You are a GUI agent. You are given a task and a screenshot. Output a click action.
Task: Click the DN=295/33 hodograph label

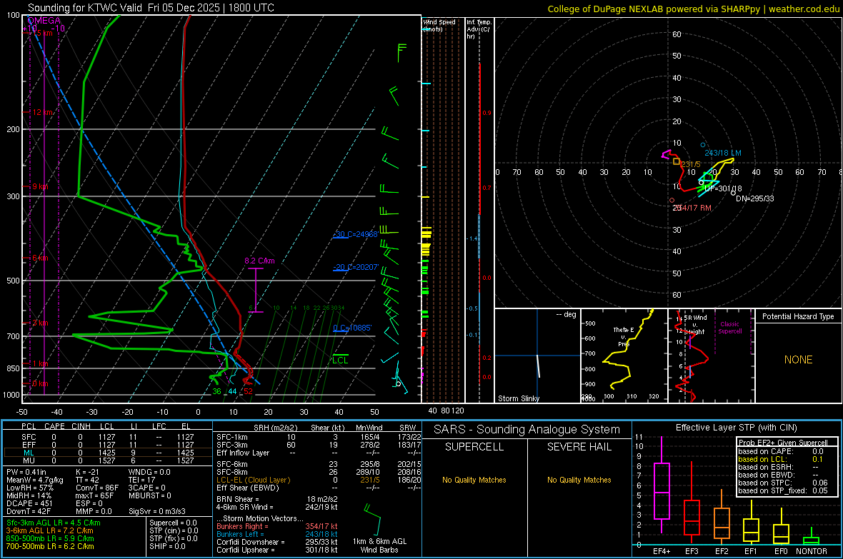coord(755,198)
